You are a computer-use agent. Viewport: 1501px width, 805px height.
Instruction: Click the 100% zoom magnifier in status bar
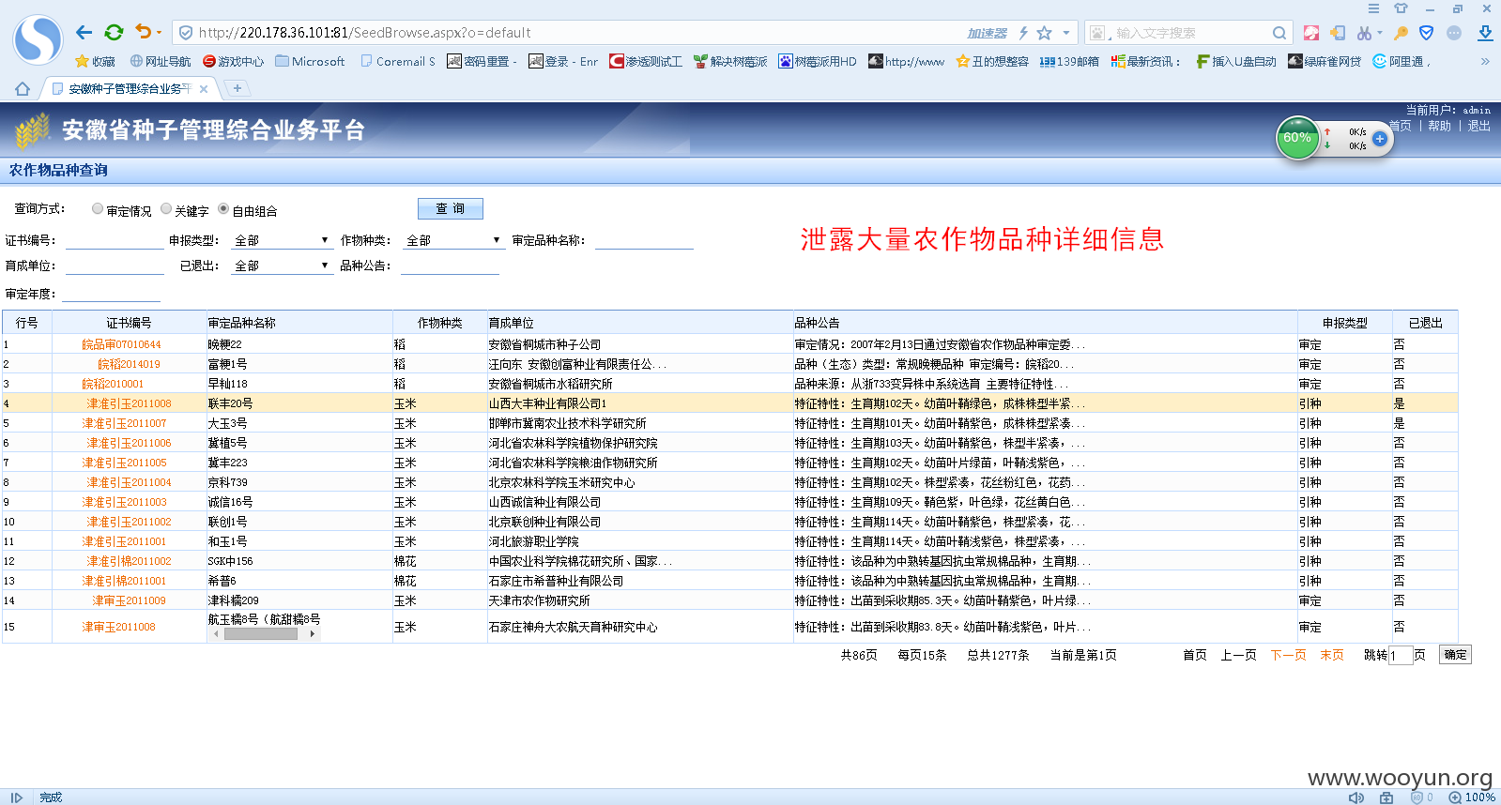pos(1455,797)
